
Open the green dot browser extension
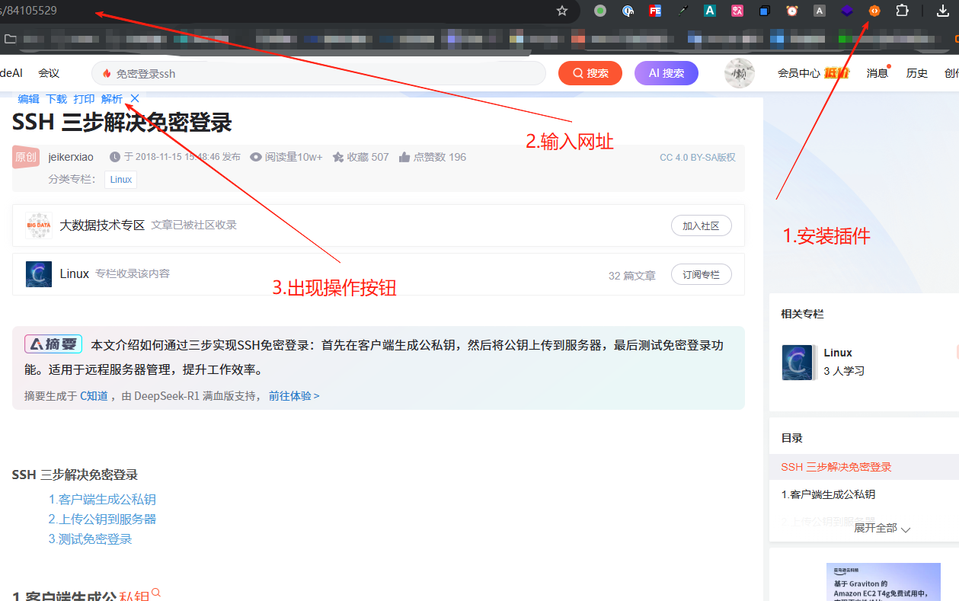(600, 11)
